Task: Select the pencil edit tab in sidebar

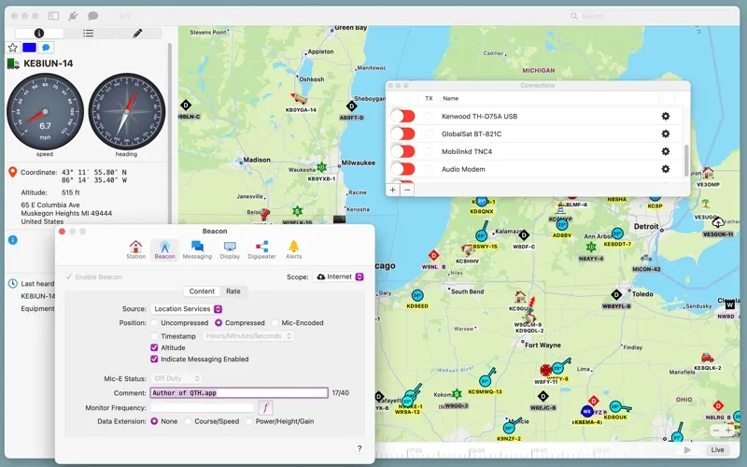Action: tap(137, 33)
